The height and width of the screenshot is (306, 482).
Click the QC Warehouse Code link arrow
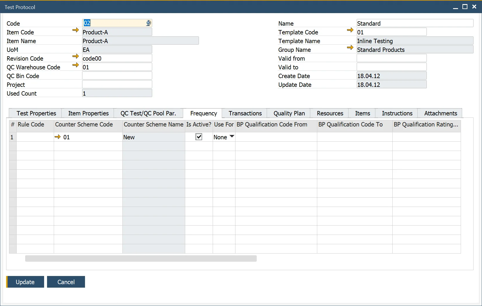tap(75, 65)
